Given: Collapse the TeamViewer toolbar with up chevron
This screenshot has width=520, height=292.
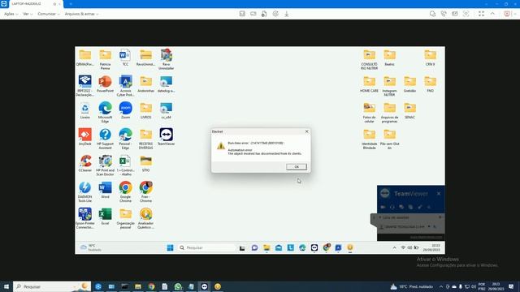Looking at the screenshot, I should click(493, 14).
